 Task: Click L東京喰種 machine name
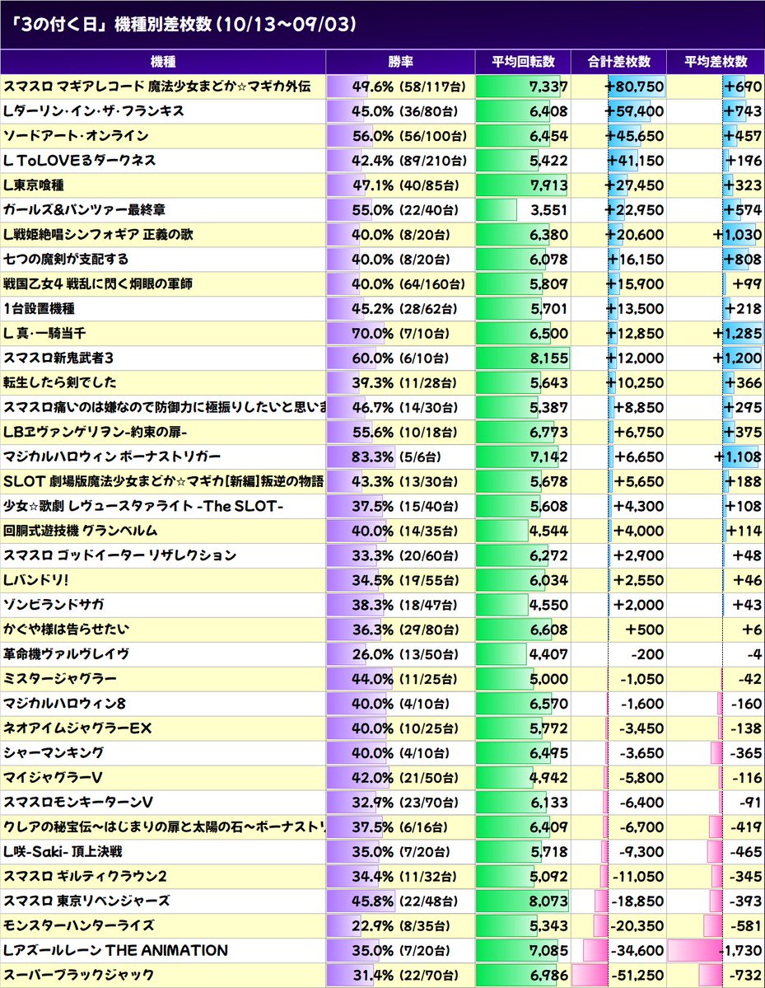tap(34, 185)
